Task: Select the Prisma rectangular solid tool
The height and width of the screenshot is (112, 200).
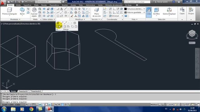Action: (10, 11)
